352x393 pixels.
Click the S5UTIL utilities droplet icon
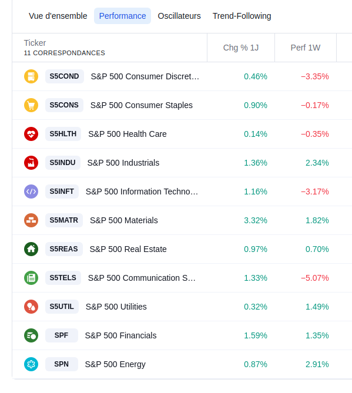tap(31, 307)
